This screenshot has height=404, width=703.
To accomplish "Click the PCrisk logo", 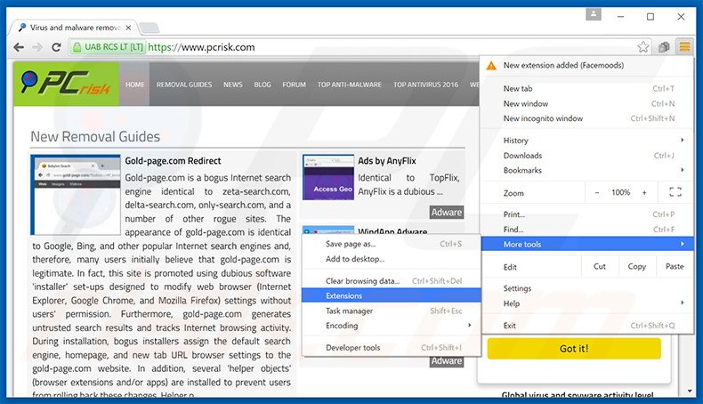I will [x=67, y=85].
